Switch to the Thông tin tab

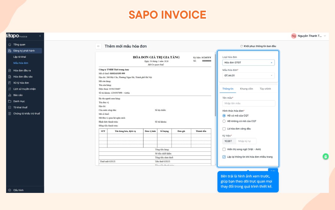pyautogui.click(x=228, y=89)
